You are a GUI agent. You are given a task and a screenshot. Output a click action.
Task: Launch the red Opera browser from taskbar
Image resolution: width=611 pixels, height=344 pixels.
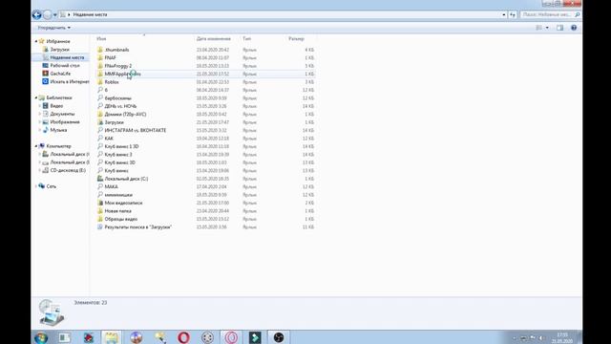[183, 337]
